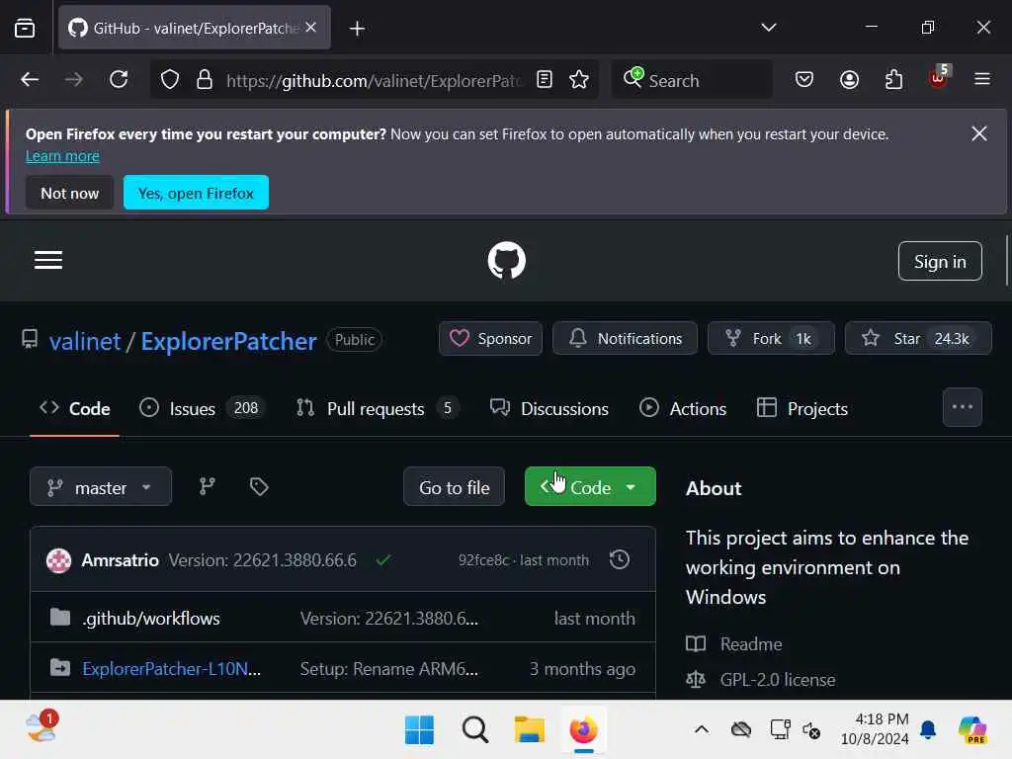The width and height of the screenshot is (1012, 759).
Task: Open commit hash 92fce8c
Action: point(483,560)
